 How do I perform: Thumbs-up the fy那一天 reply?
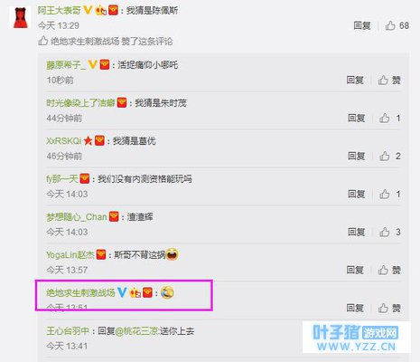tap(389, 194)
